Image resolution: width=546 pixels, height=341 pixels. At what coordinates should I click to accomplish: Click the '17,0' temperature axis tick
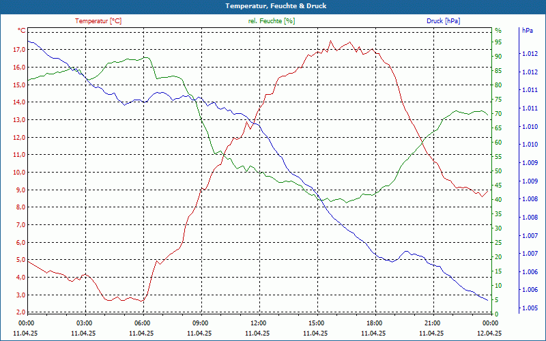[x=19, y=50]
